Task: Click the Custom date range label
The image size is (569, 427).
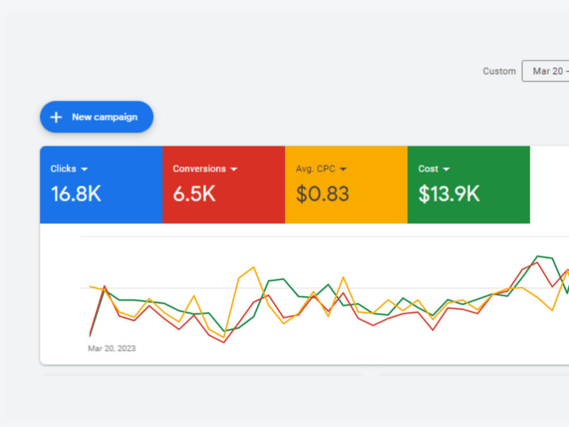Action: 500,71
